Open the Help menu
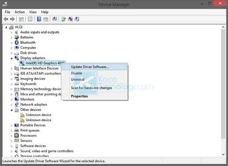The width and height of the screenshot is (228, 166). (x=45, y=12)
